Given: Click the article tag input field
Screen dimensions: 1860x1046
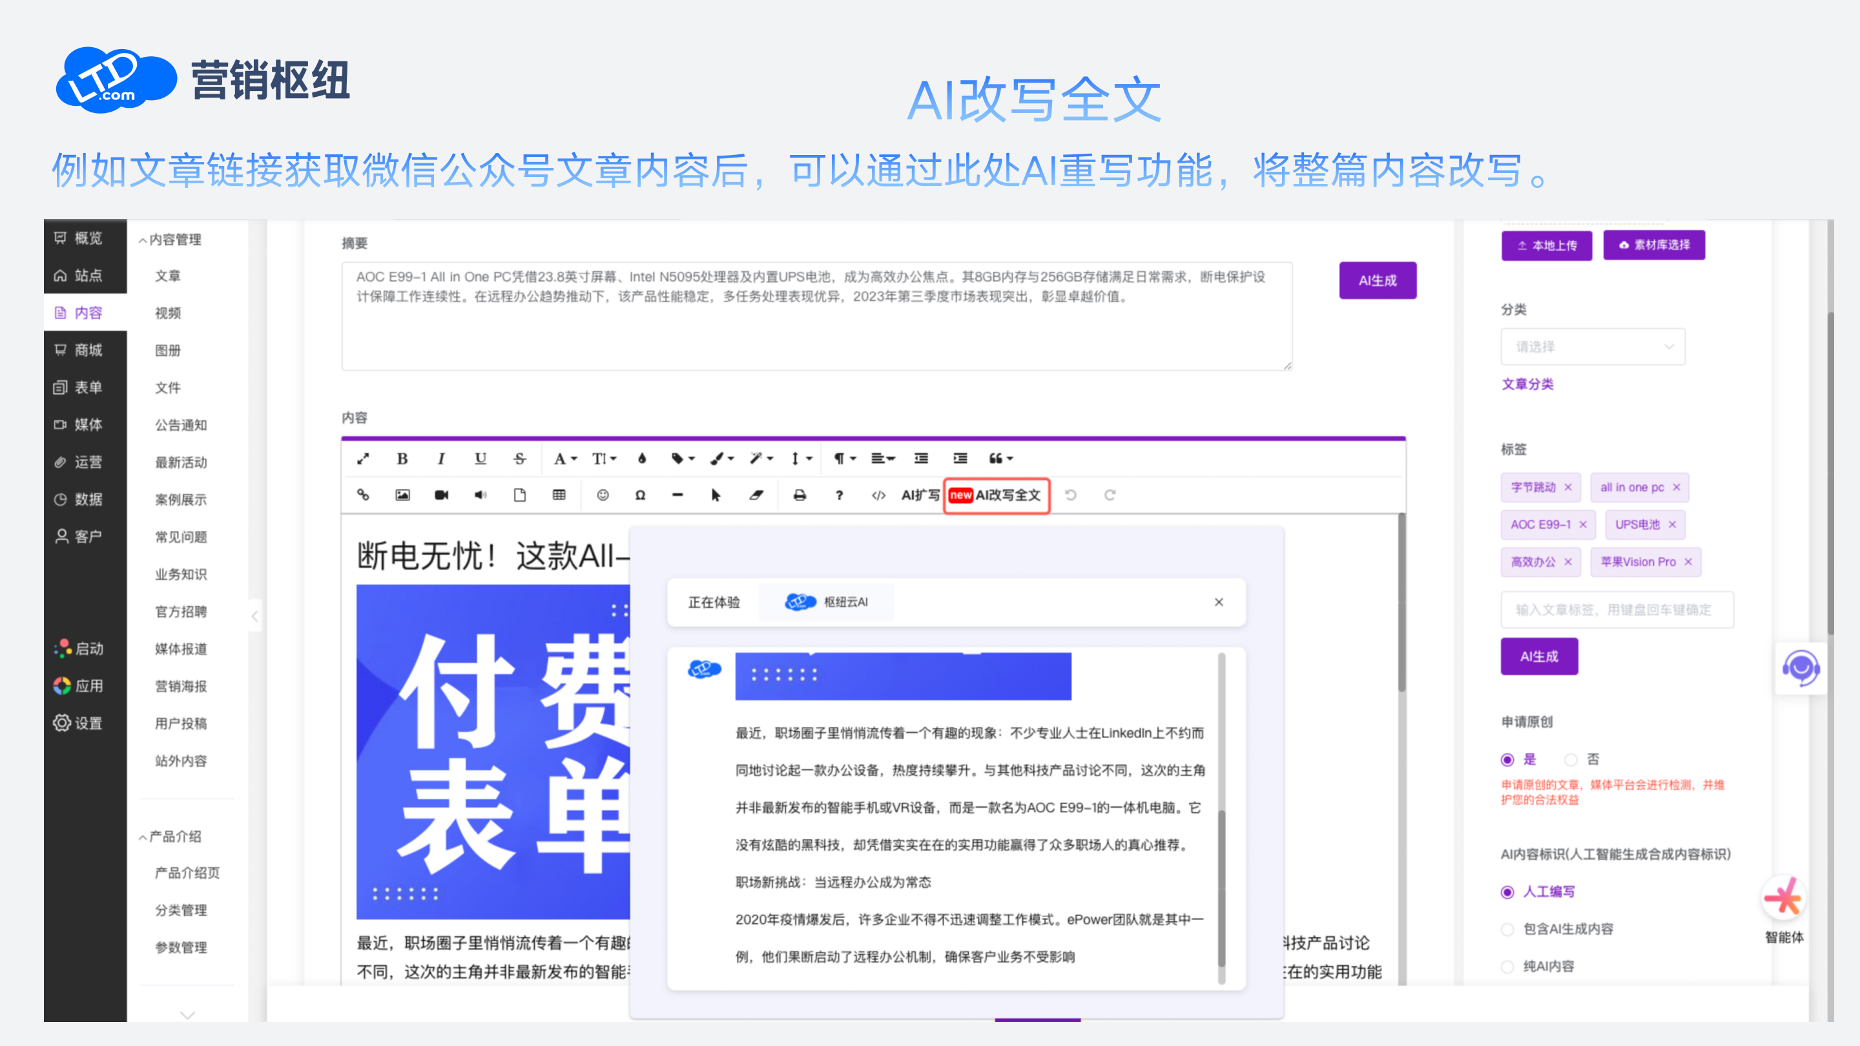Looking at the screenshot, I should tap(1616, 610).
